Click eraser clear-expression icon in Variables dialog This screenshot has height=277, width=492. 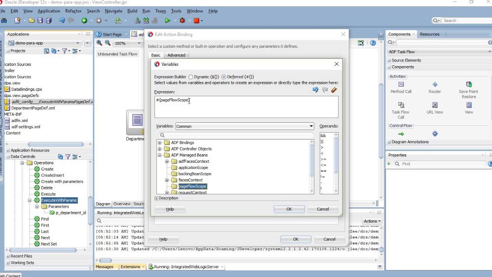click(334, 90)
